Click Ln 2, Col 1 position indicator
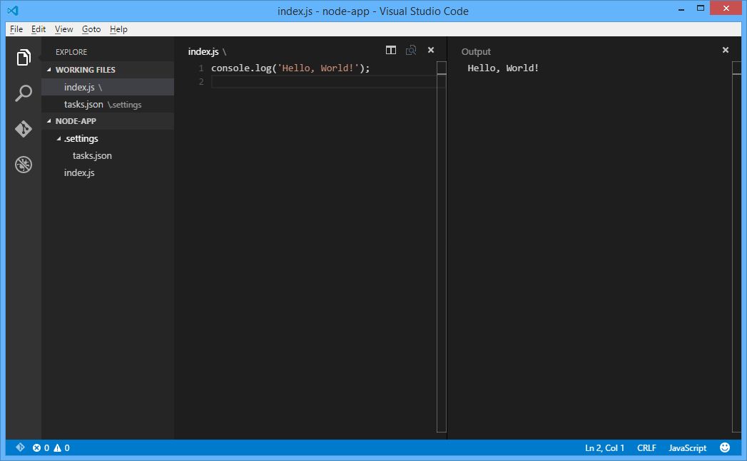Viewport: 747px width, 461px height. coord(604,447)
